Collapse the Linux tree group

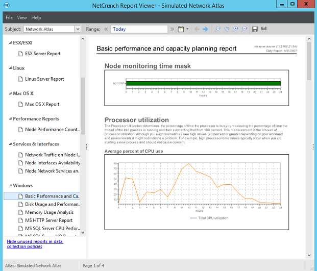tap(10, 68)
